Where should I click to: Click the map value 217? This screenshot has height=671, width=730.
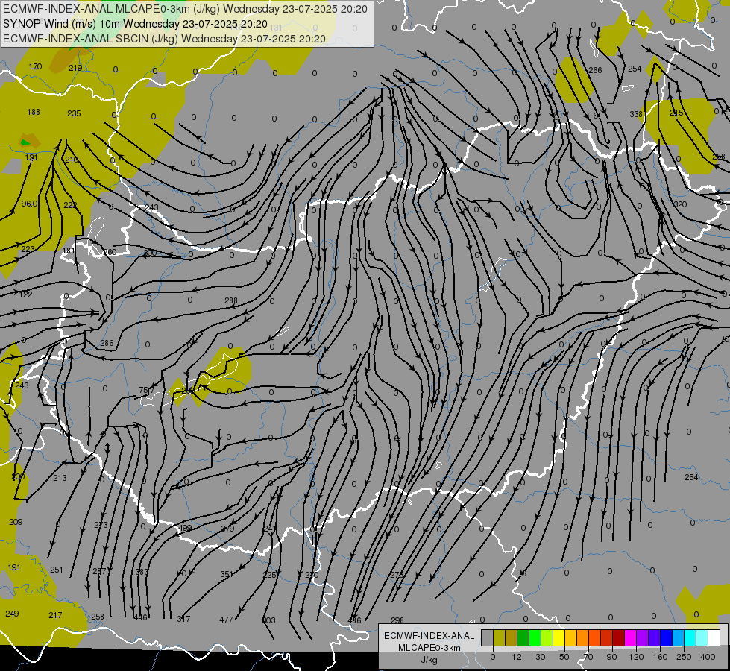coord(55,615)
